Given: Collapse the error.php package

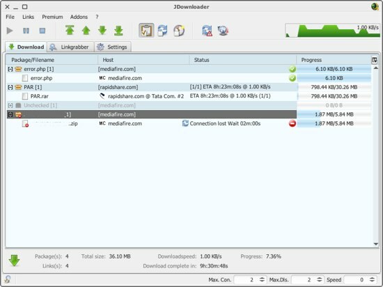Looking at the screenshot, I should 10,69.
